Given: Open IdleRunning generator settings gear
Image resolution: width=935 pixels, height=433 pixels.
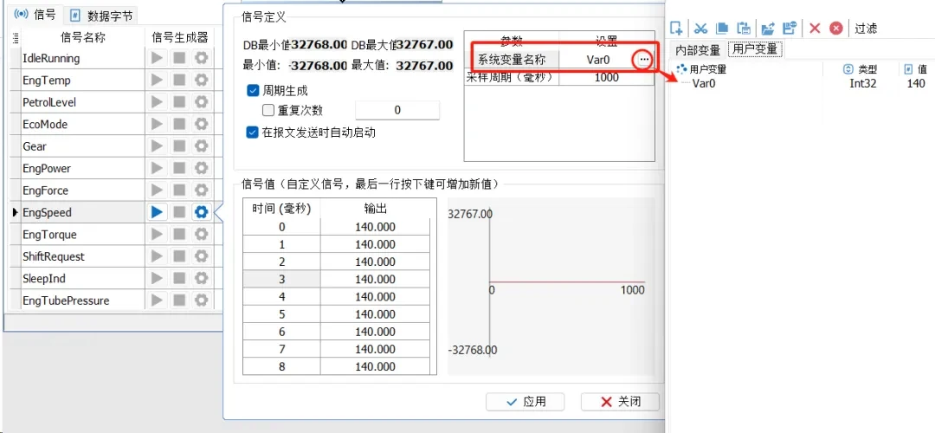Looking at the screenshot, I should (202, 58).
